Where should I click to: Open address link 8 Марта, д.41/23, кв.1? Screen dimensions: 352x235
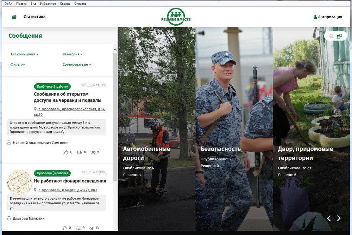click(68, 190)
